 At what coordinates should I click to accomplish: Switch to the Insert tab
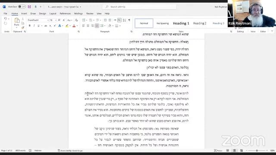coord(24,13)
